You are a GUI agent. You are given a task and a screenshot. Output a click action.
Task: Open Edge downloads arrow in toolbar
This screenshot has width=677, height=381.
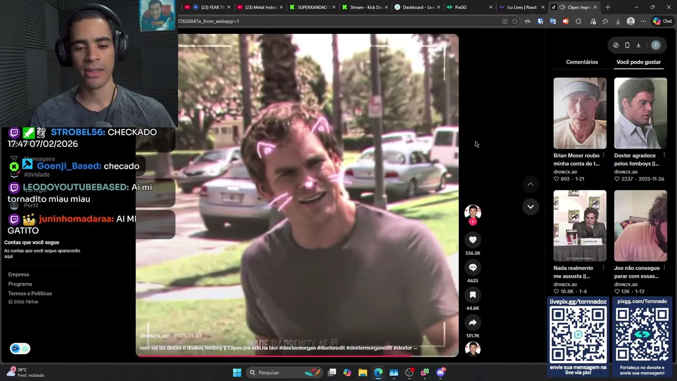pos(618,21)
